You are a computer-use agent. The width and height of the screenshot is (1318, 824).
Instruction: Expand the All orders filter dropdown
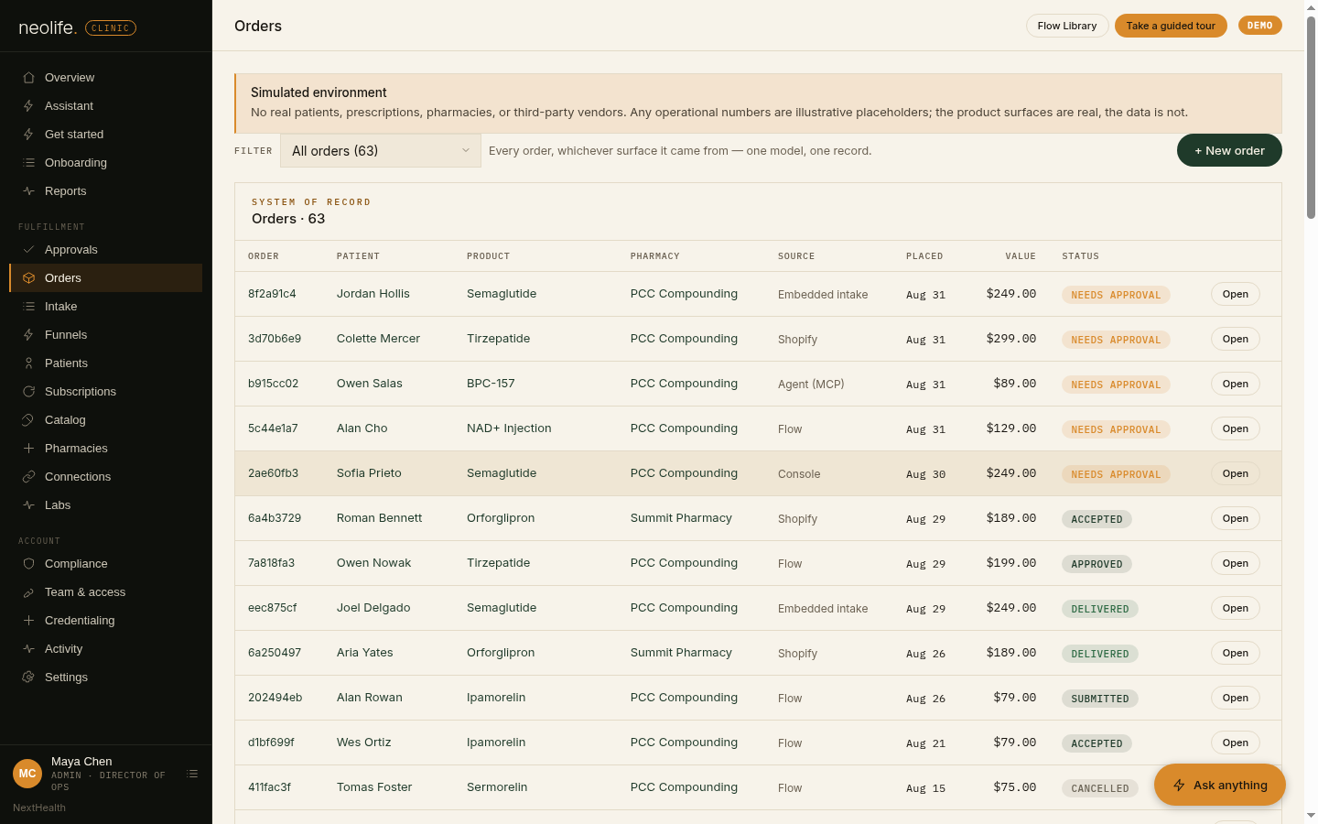[x=380, y=151]
